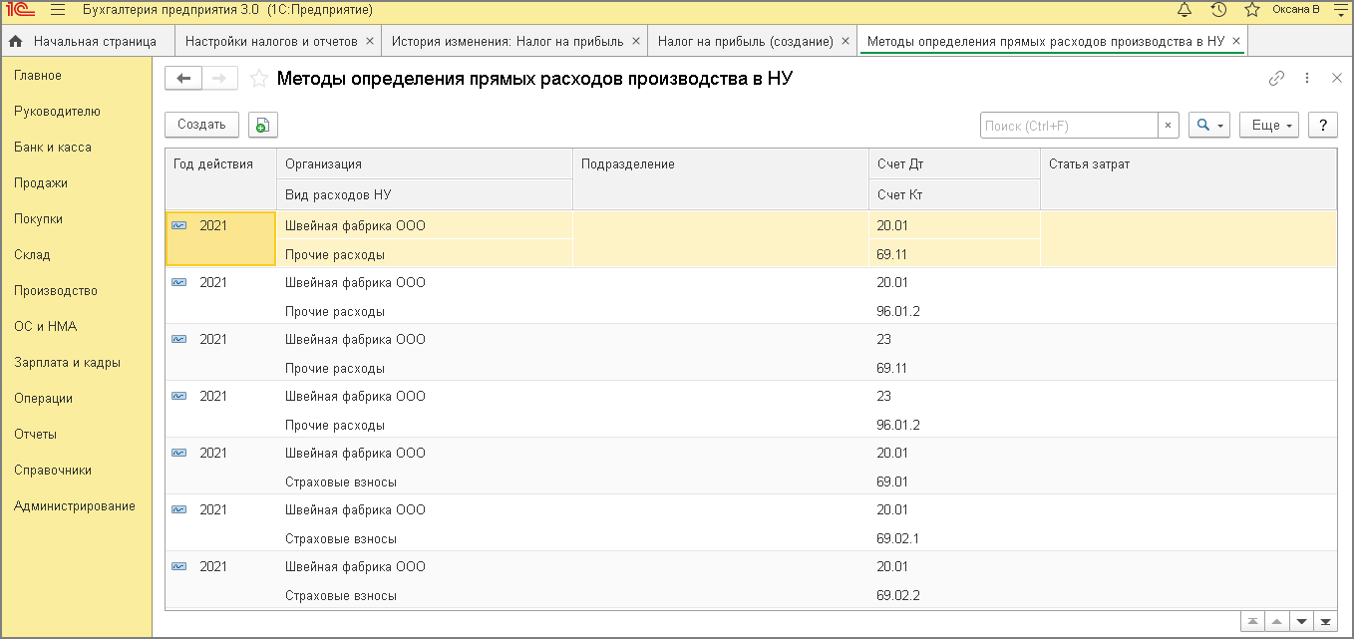Get link to this form icon
Screen dimensions: 1354x639
[x=1276, y=79]
